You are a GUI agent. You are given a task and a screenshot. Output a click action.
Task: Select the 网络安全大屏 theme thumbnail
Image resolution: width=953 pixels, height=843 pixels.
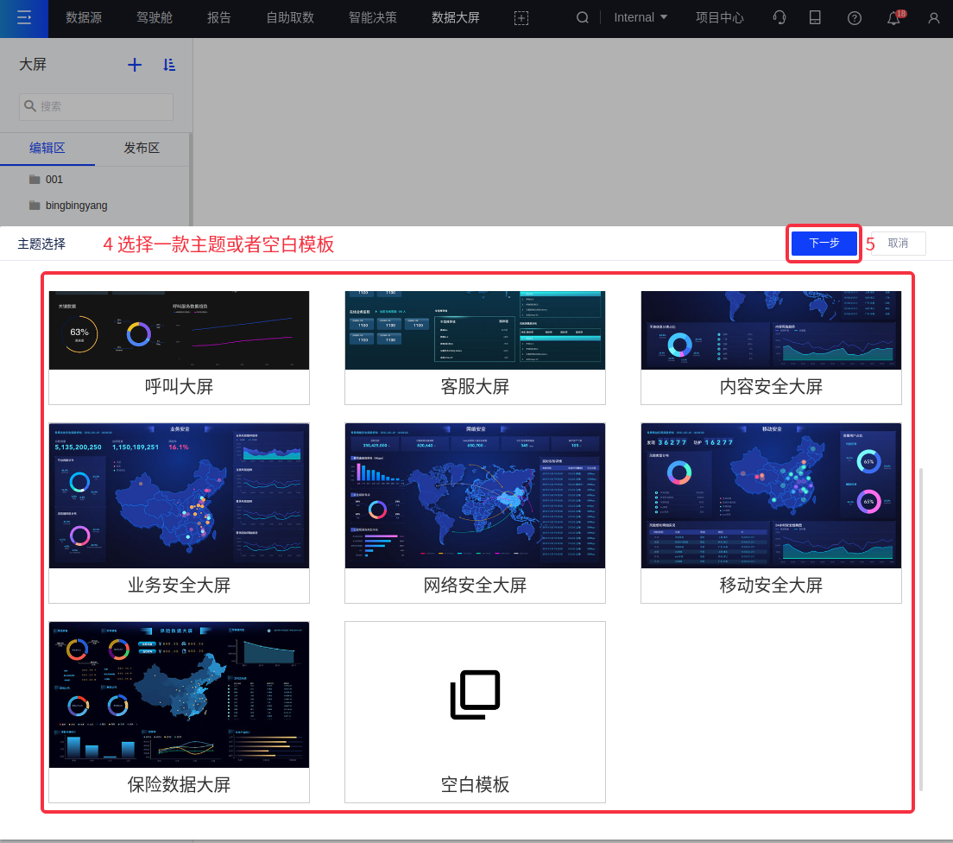click(x=475, y=496)
